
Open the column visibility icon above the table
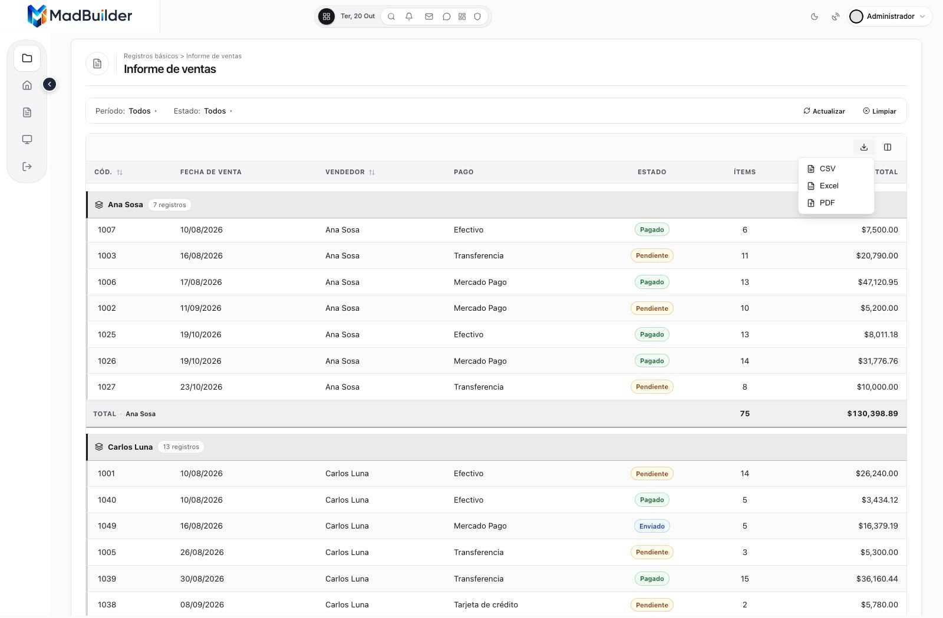tap(888, 147)
